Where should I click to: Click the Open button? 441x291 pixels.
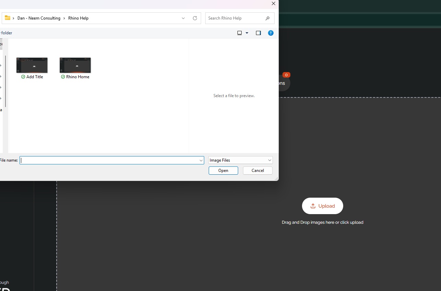click(223, 171)
